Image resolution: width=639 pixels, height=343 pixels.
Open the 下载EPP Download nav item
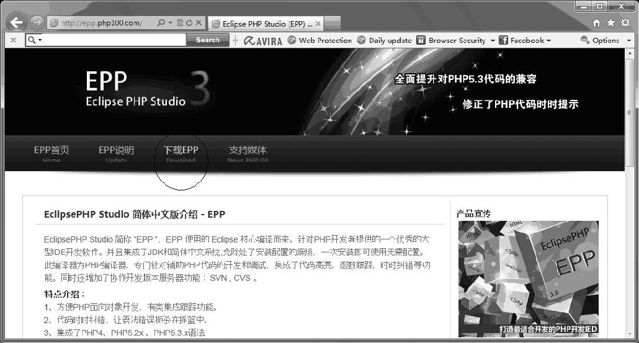pos(181,154)
